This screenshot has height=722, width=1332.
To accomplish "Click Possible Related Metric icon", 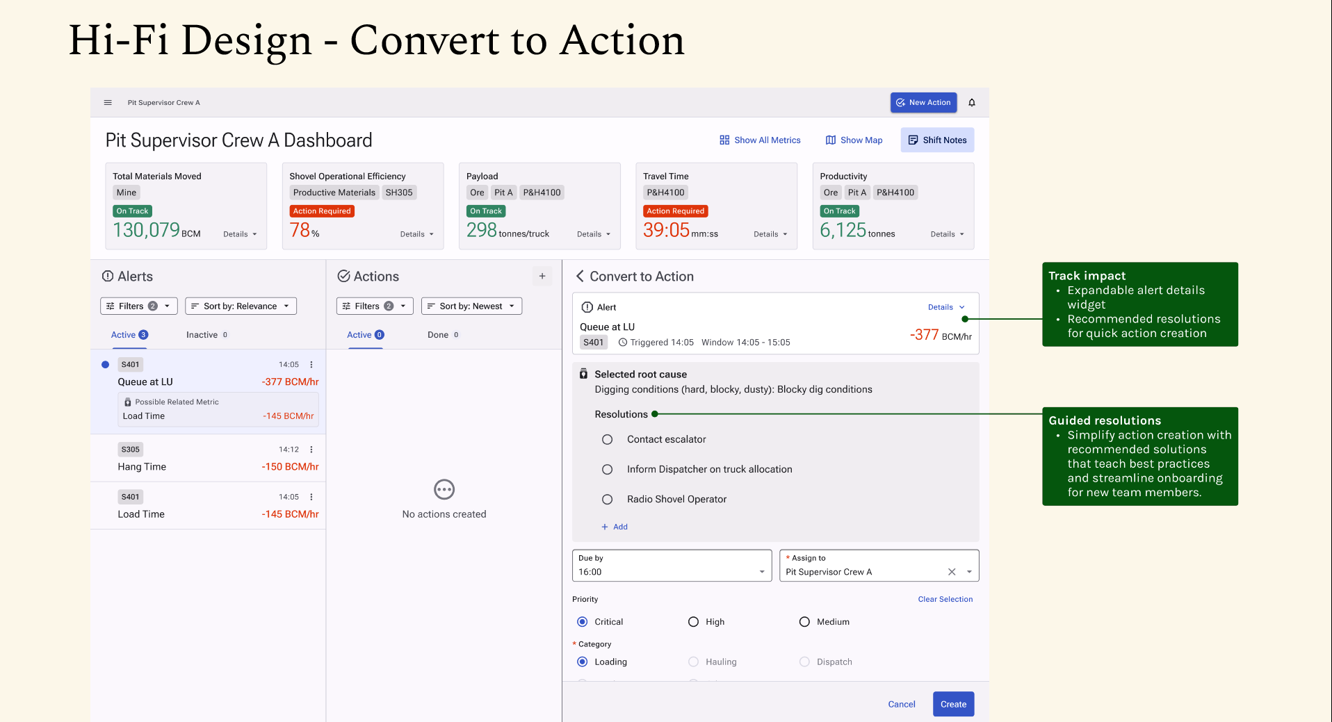I will (x=127, y=402).
